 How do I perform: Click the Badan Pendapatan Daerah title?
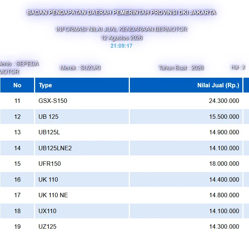[121, 12]
